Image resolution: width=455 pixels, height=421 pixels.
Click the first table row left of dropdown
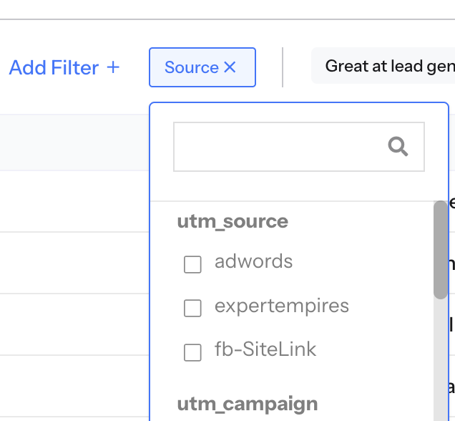74,201
